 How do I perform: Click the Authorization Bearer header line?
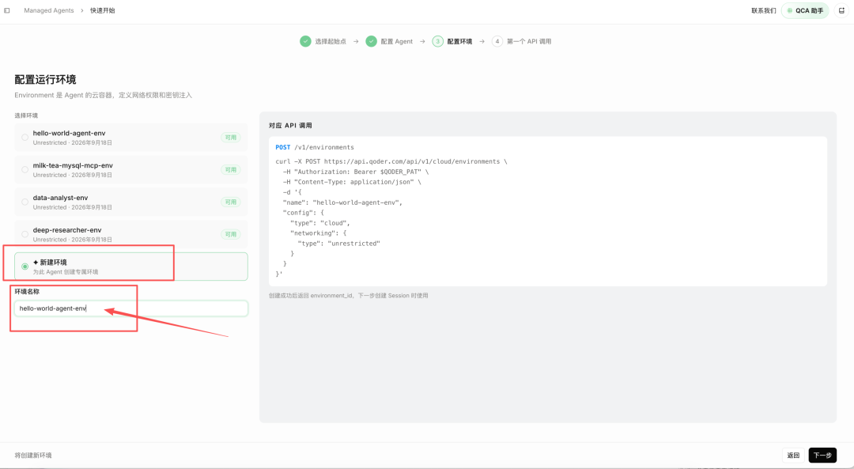coord(356,172)
